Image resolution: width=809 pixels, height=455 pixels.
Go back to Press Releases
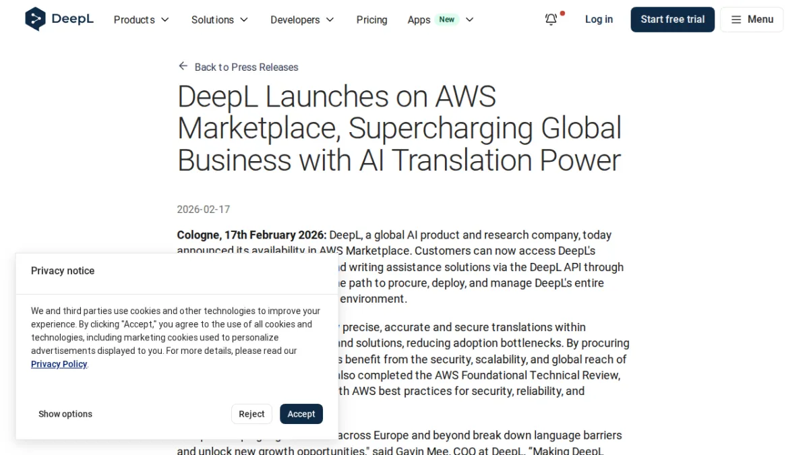(x=246, y=67)
